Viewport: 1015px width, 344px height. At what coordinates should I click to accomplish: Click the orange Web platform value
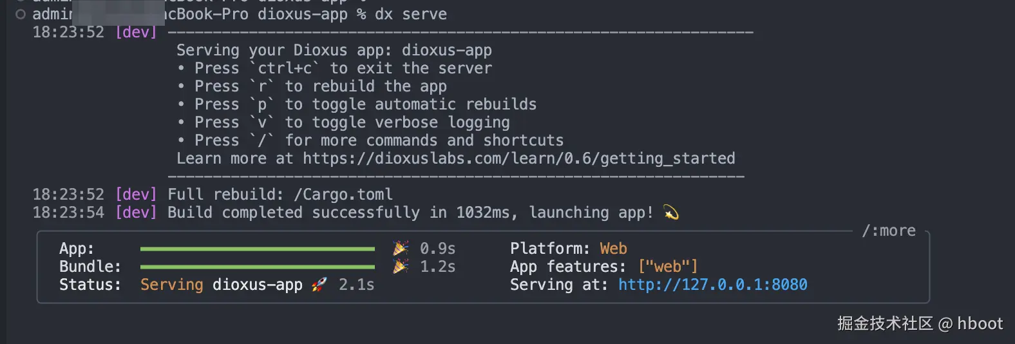click(613, 249)
